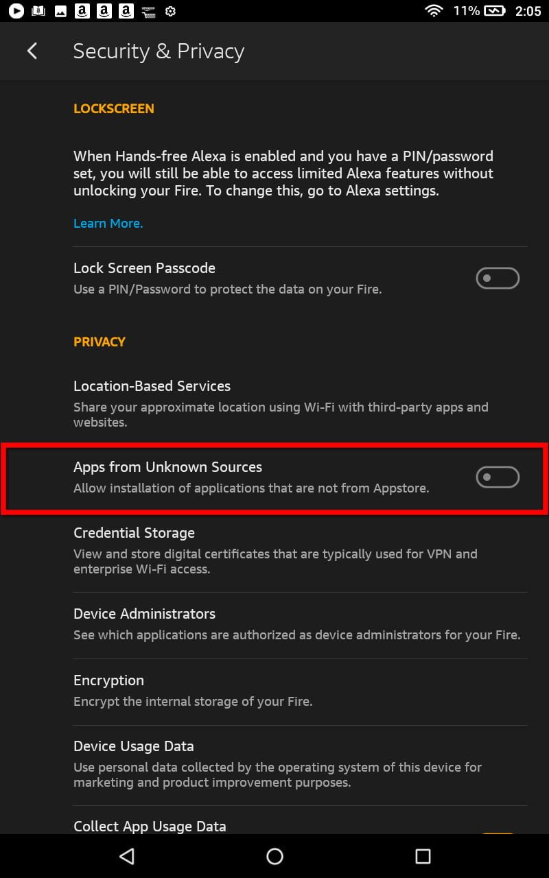Tap the back arrow in the header

(x=32, y=51)
